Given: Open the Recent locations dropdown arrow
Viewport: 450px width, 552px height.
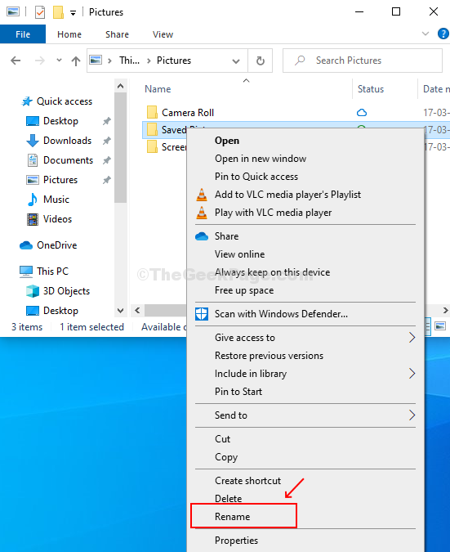Looking at the screenshot, I should point(59,61).
